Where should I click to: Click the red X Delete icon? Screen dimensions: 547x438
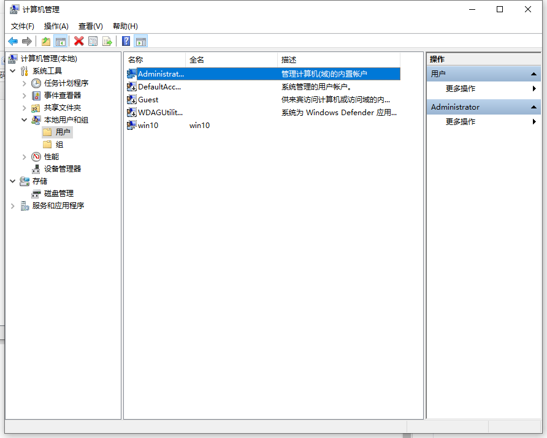78,41
